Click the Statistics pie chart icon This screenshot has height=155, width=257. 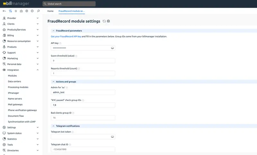(x=4, y=139)
